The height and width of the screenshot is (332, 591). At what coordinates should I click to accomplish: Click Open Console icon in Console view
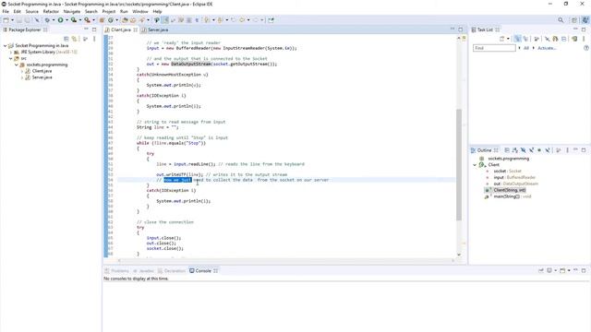562,270
